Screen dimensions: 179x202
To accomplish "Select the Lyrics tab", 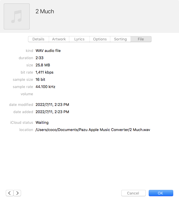I will click(79, 39).
